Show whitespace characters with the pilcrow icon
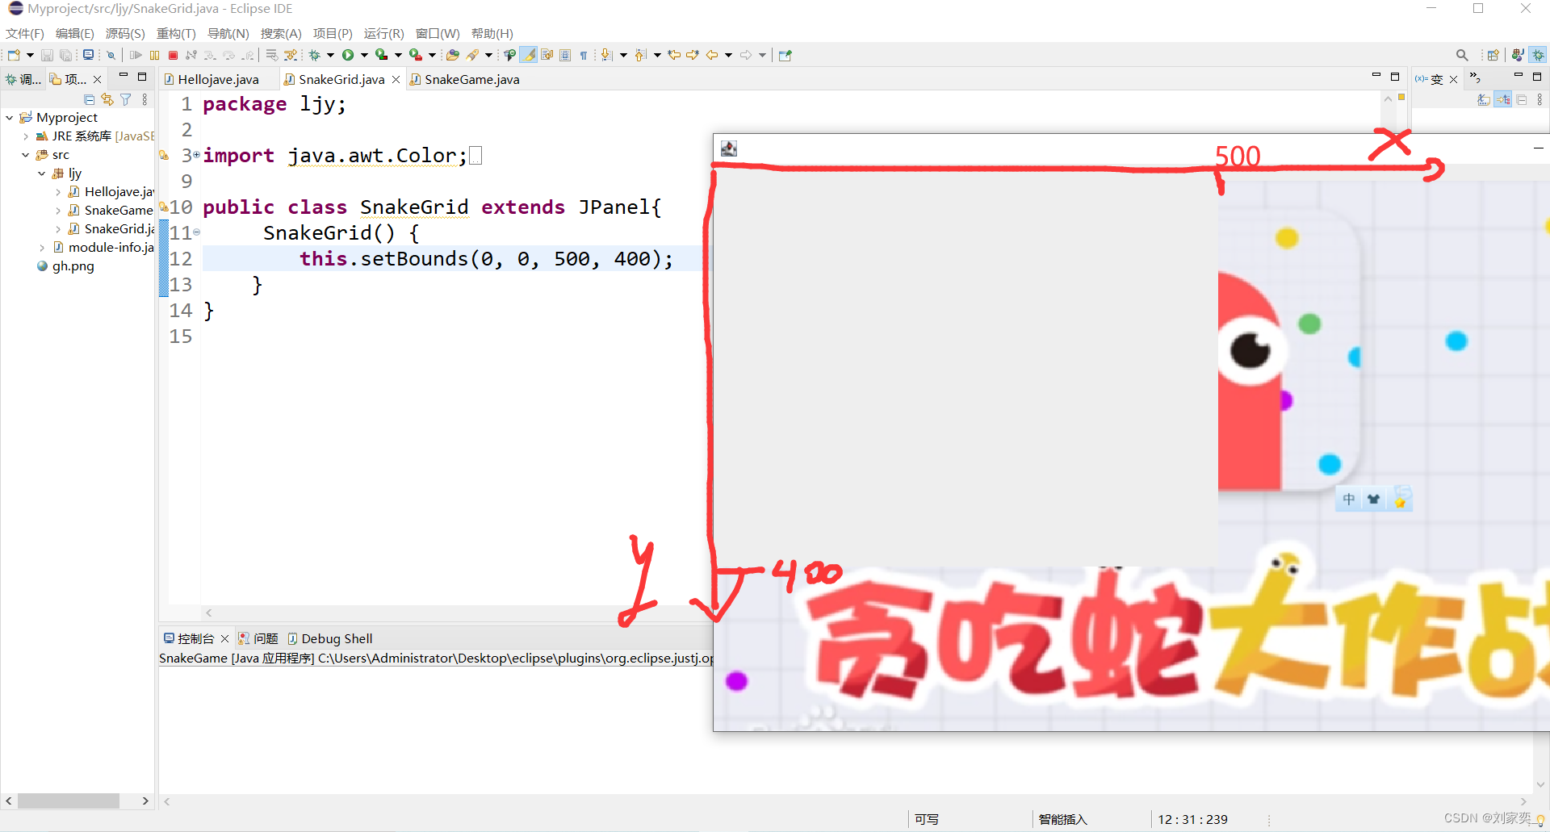The image size is (1550, 832). (583, 54)
